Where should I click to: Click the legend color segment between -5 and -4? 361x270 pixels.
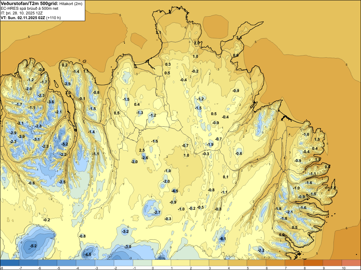click(66, 263)
